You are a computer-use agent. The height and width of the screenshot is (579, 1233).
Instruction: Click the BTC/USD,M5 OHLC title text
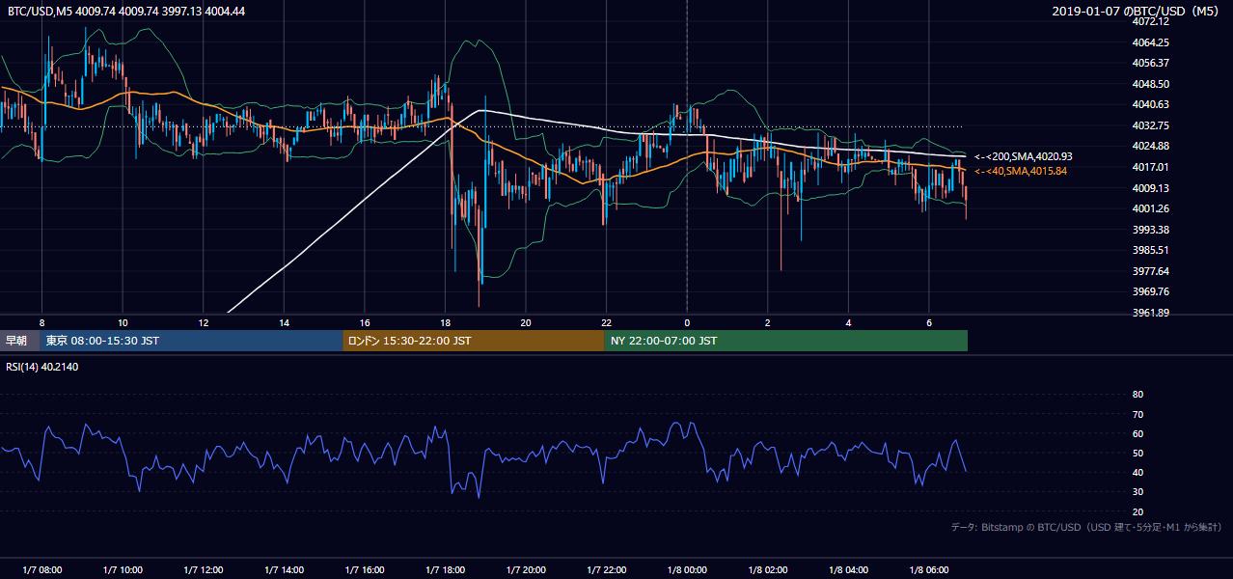click(x=126, y=12)
